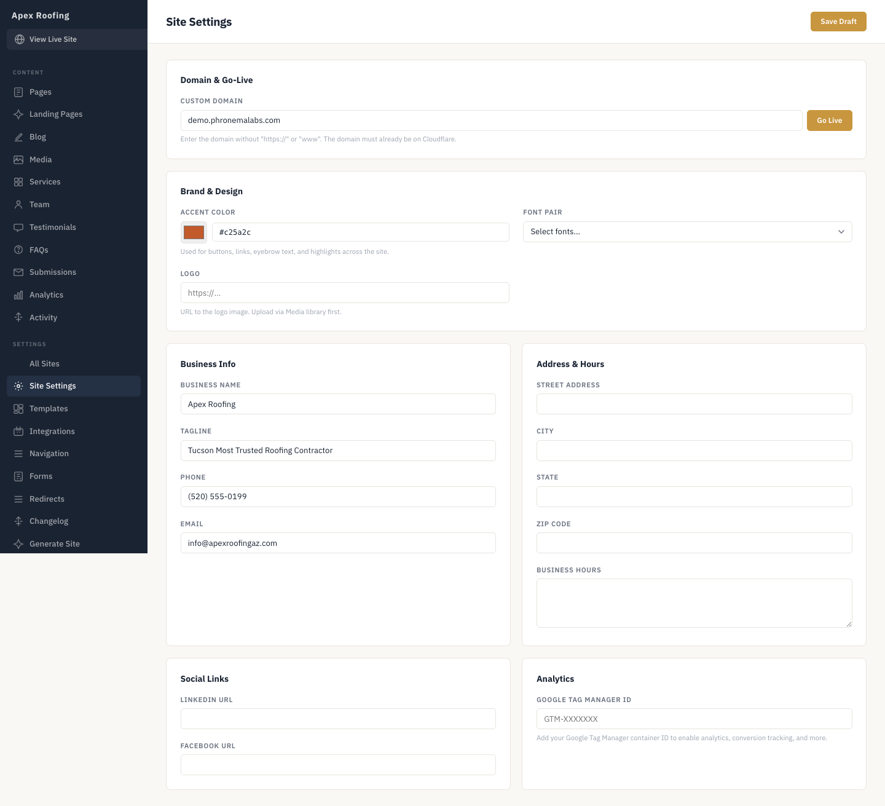
Task: Click the FAQs question mark icon
Action: 18,250
